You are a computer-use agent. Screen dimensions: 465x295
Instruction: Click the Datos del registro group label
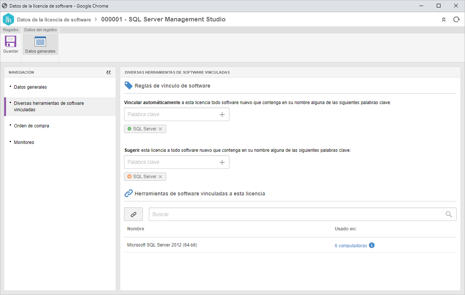(x=41, y=30)
